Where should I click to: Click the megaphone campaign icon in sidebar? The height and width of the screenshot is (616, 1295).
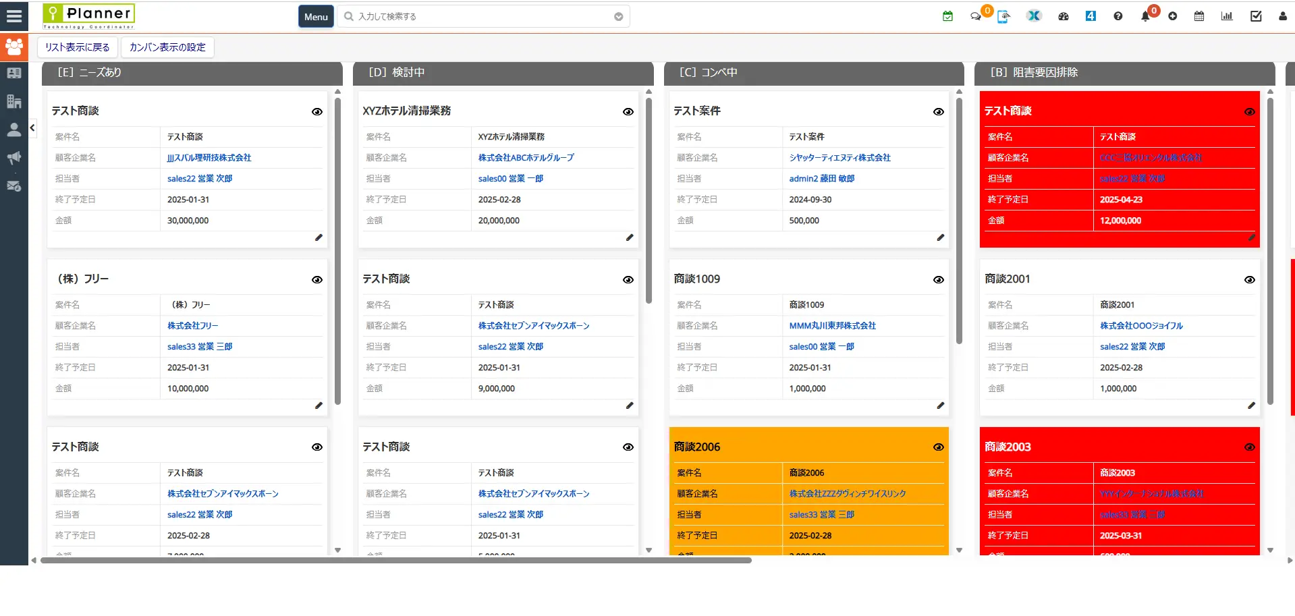[x=13, y=158]
